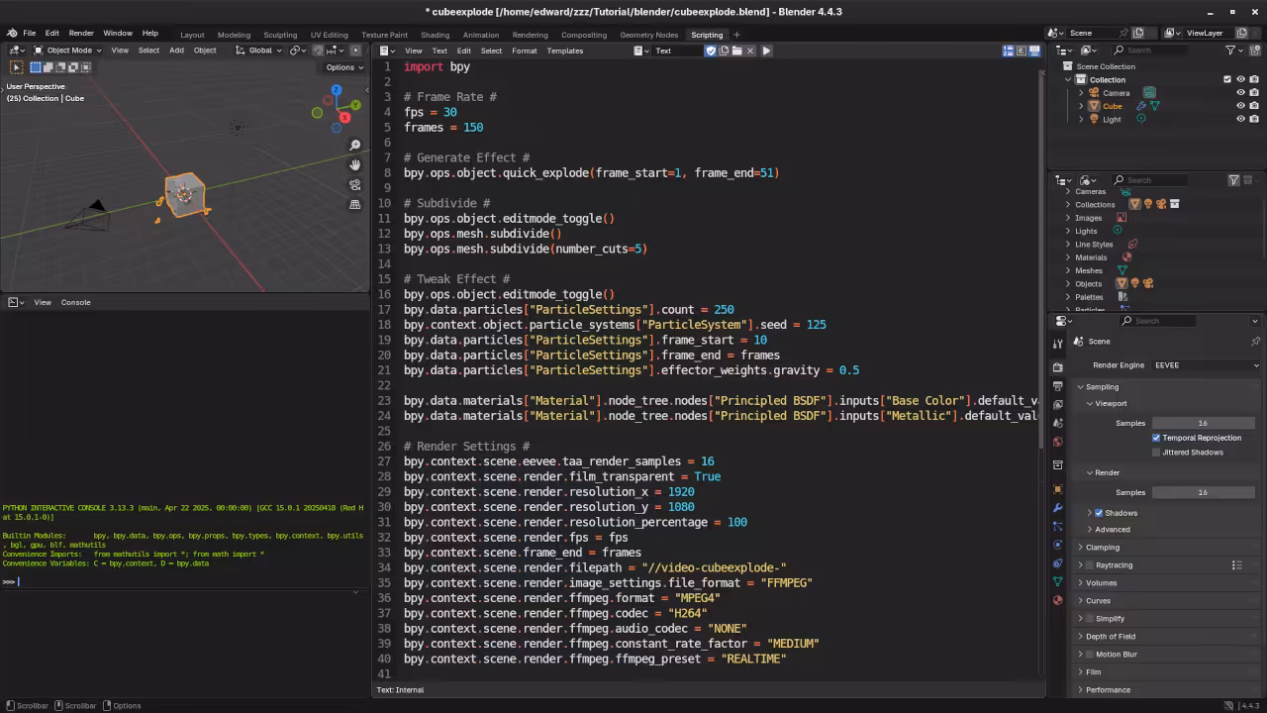The height and width of the screenshot is (713, 1267).
Task: Open the Format menu in text editor
Action: pyautogui.click(x=525, y=51)
